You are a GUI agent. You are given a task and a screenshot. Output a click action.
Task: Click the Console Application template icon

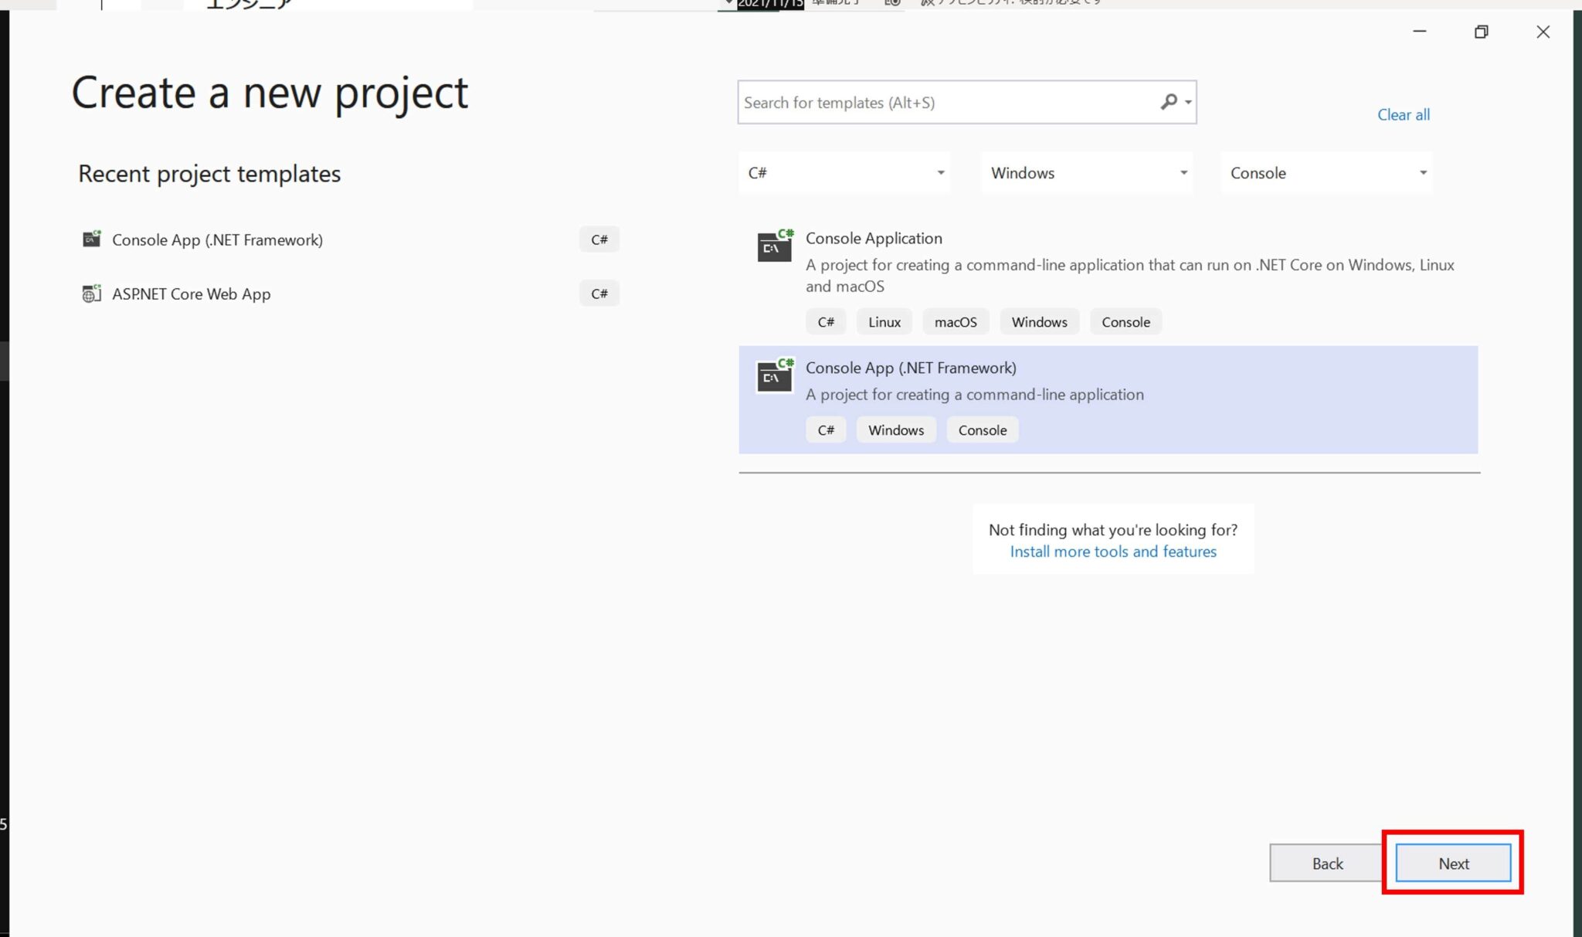(x=774, y=246)
